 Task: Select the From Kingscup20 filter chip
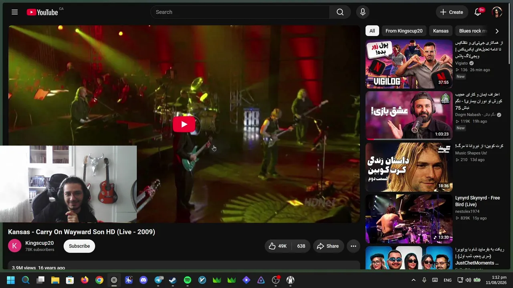[x=404, y=31]
